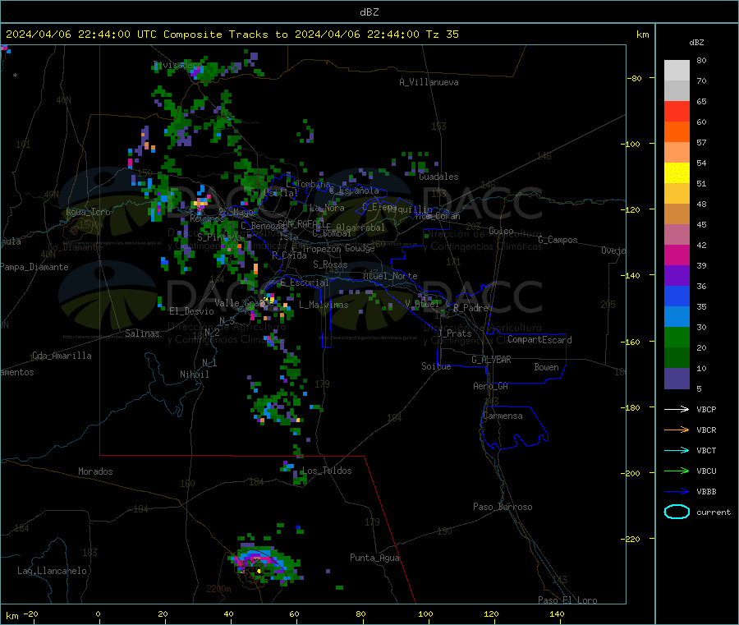Screen dimensions: 739x625
Task: Select the 20 dBZ green color band
Action: pyautogui.click(x=677, y=337)
